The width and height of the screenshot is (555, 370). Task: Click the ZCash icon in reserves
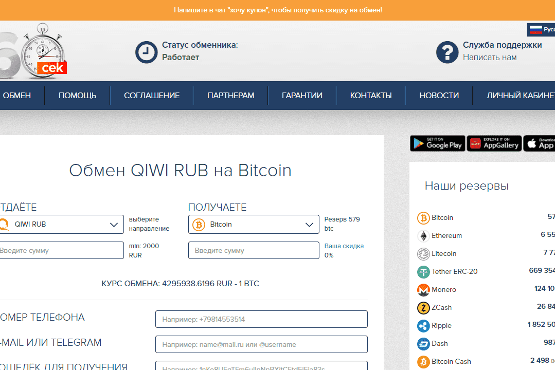pyautogui.click(x=423, y=308)
